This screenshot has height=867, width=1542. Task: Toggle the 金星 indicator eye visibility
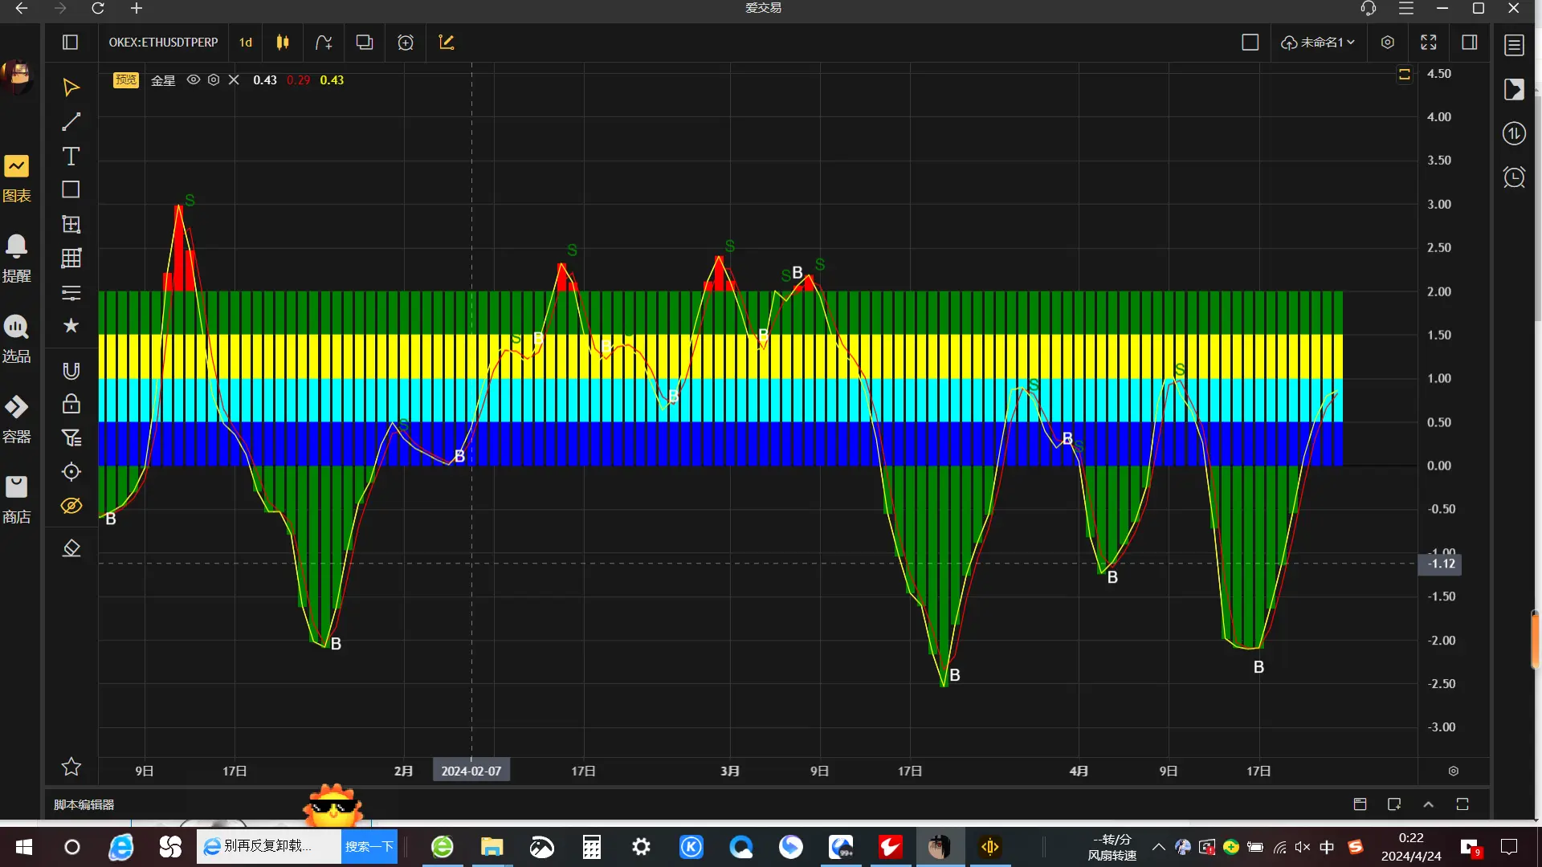coord(193,79)
